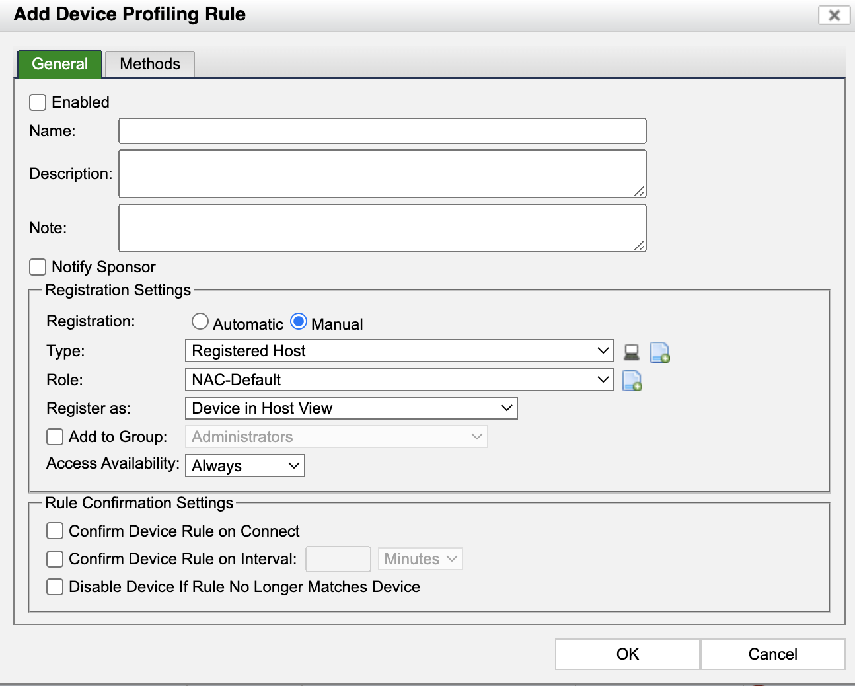The height and width of the screenshot is (686, 855).
Task: Close the Add Device Profiling Rule dialog
Action: (x=834, y=15)
